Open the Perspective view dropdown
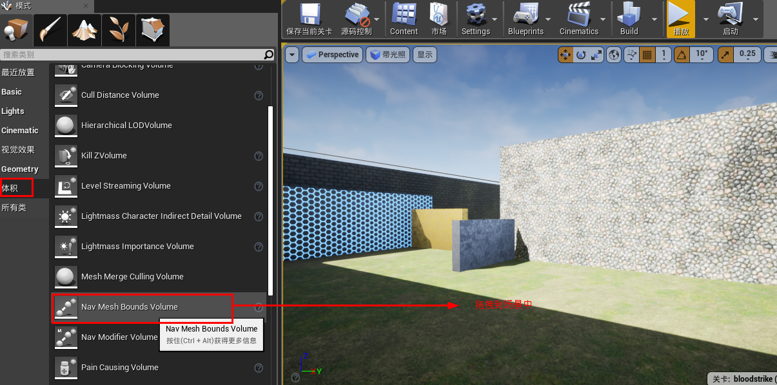 (332, 55)
